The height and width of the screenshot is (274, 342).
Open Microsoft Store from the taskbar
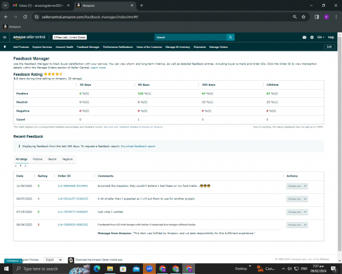(x=123, y=269)
